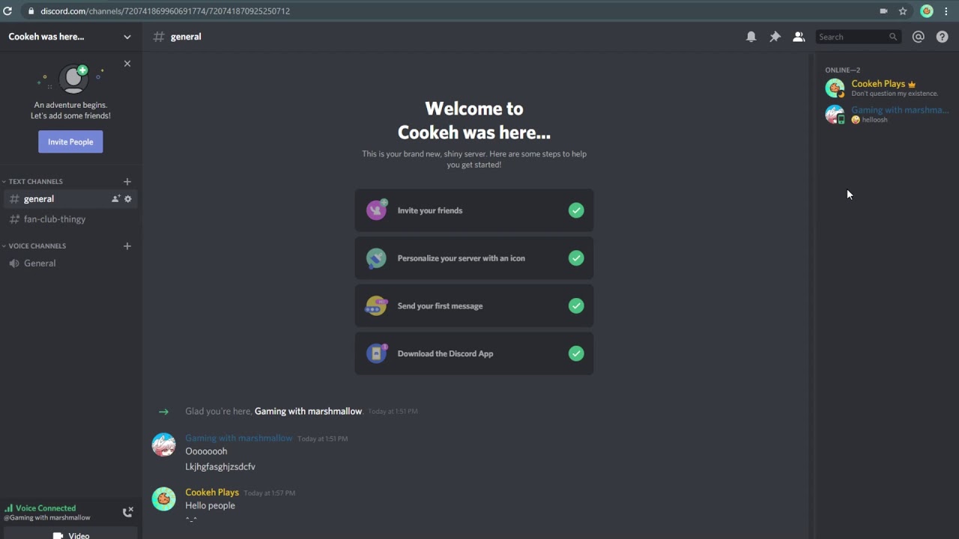The image size is (959, 539).
Task: Click Invite your friends step icon
Action: click(377, 210)
